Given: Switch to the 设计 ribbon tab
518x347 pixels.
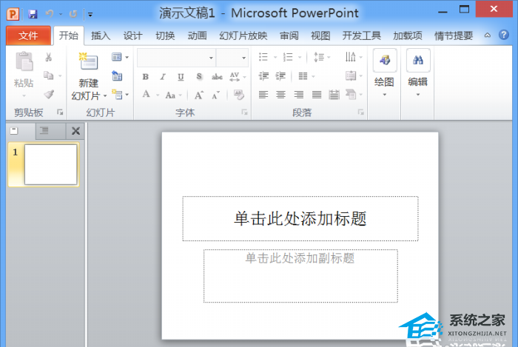Looking at the screenshot, I should tap(132, 36).
